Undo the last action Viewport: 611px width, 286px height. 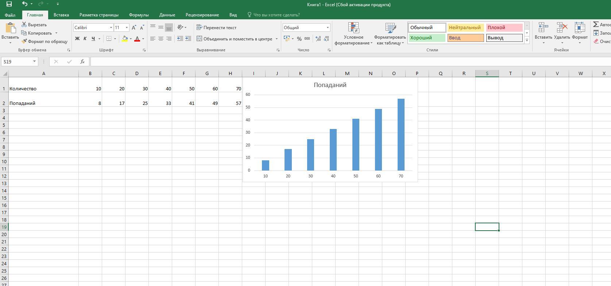(24, 4)
